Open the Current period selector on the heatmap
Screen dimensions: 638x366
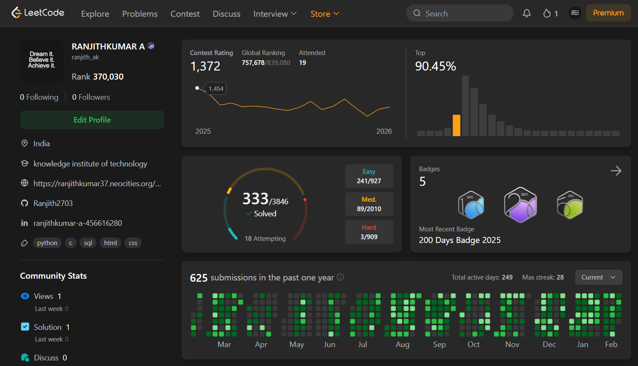point(598,277)
